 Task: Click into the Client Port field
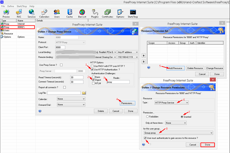click(60, 47)
